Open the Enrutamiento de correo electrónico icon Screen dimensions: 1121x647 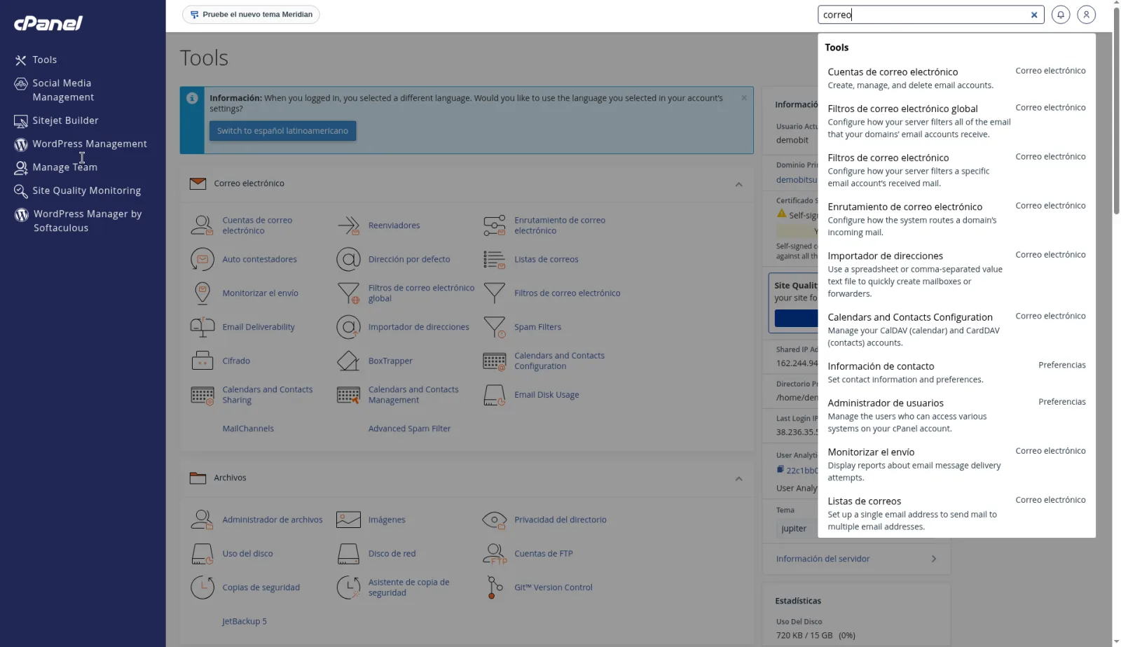click(x=494, y=225)
